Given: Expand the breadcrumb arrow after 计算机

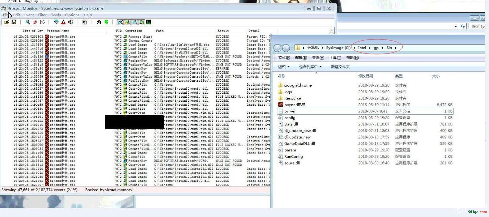Looking at the screenshot, I should click(x=323, y=48).
